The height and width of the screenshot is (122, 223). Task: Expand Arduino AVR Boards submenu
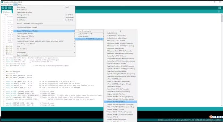pos(89,34)
